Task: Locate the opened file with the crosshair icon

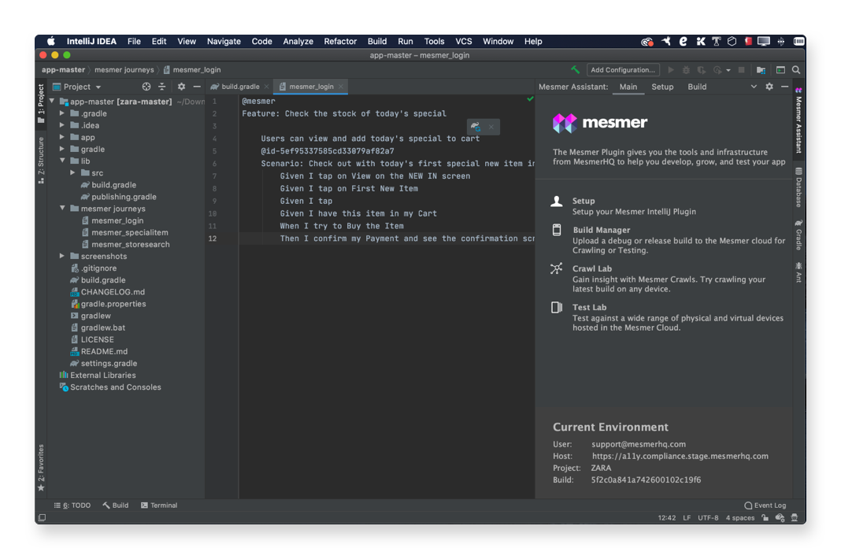Action: [146, 87]
